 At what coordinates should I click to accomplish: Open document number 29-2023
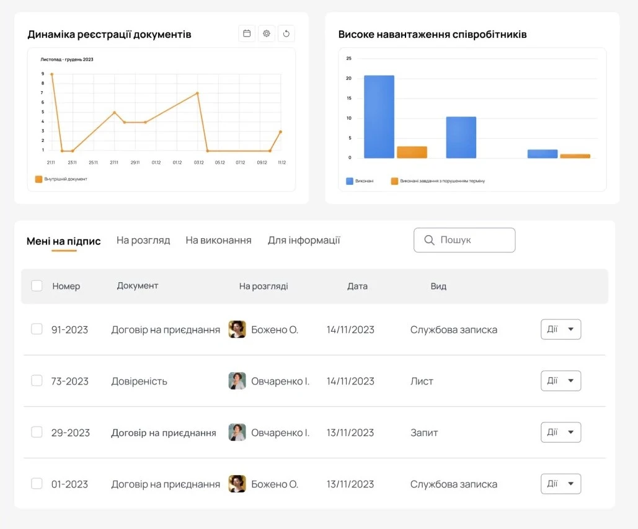click(x=71, y=432)
